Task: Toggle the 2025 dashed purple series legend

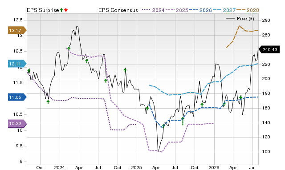Action: click(x=177, y=10)
